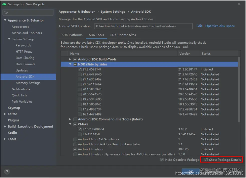Check Android Emulator Hypervisor Driver for AMD

(75, 154)
